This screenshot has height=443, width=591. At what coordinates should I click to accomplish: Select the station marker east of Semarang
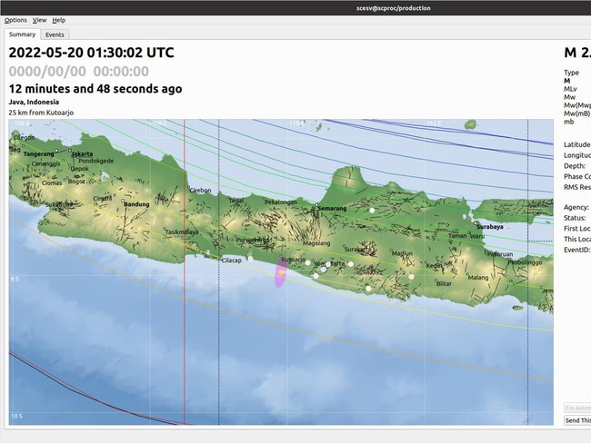(372, 210)
